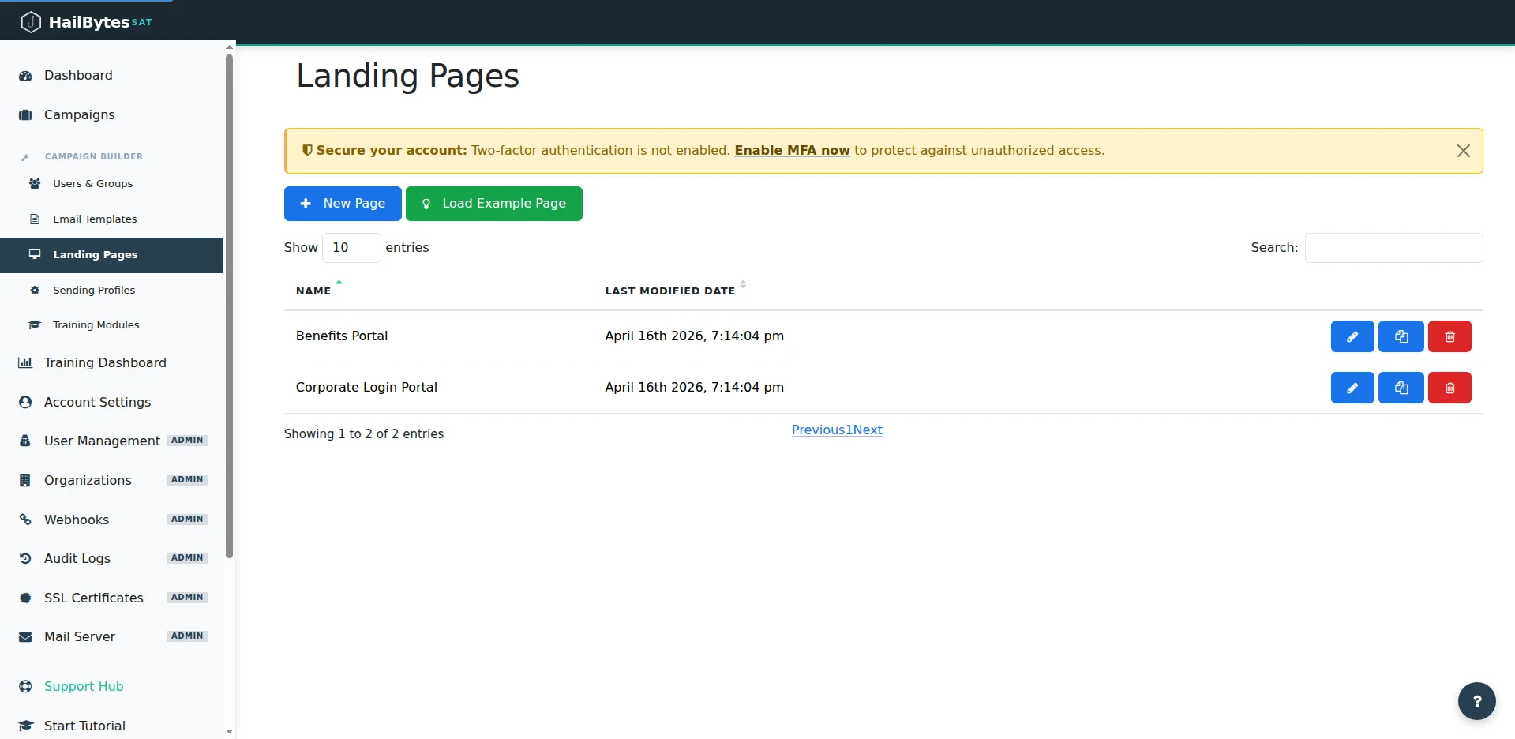Click the Mail Server envelope icon
Viewport: 1515px width, 739px height.
pyautogui.click(x=24, y=636)
